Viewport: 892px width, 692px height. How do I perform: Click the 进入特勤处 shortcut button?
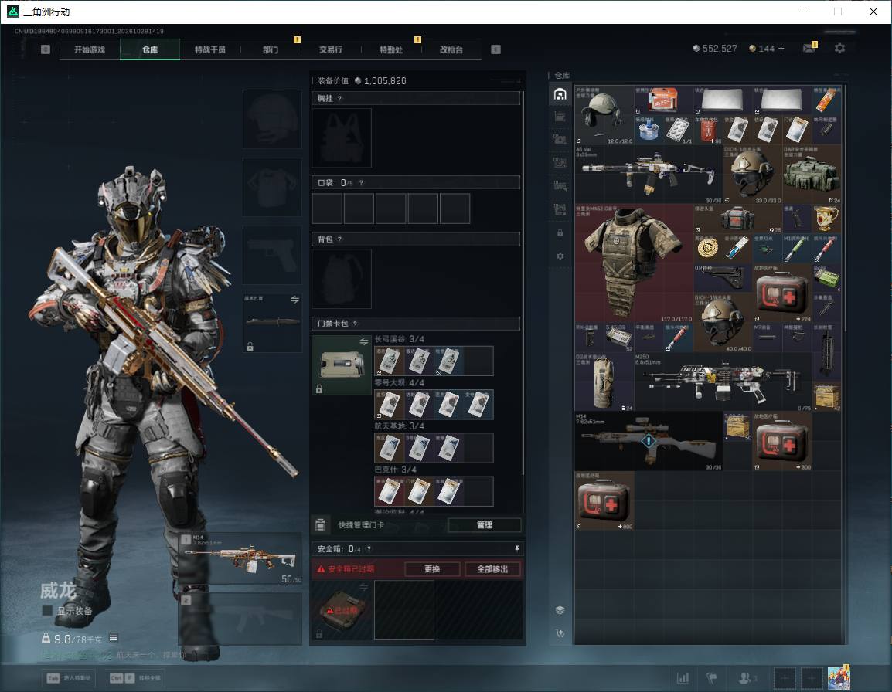click(70, 678)
